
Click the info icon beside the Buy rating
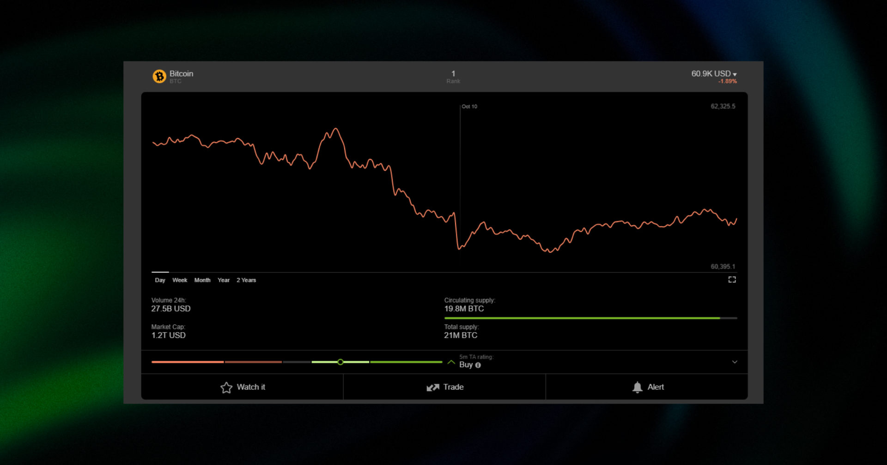(x=478, y=365)
